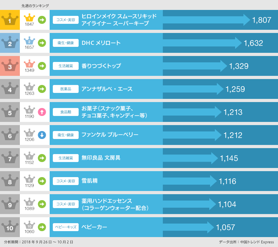This screenshot has width=278, height=247.
Task: Select the 医薬品 category tag
Action: tap(65, 89)
